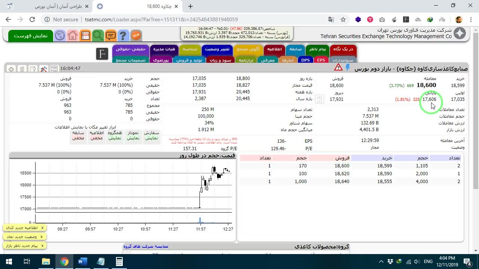Toggle اطلاعیه مخفی announcements display
Screen dimensions: 479x269
pos(97,135)
